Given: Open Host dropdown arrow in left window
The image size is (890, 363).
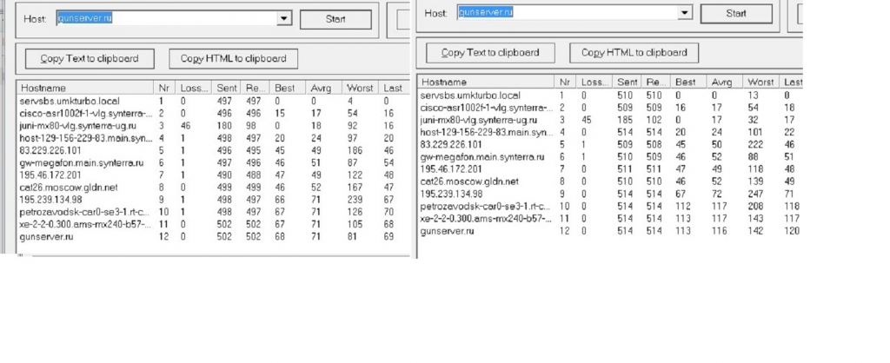Looking at the screenshot, I should click(x=283, y=17).
